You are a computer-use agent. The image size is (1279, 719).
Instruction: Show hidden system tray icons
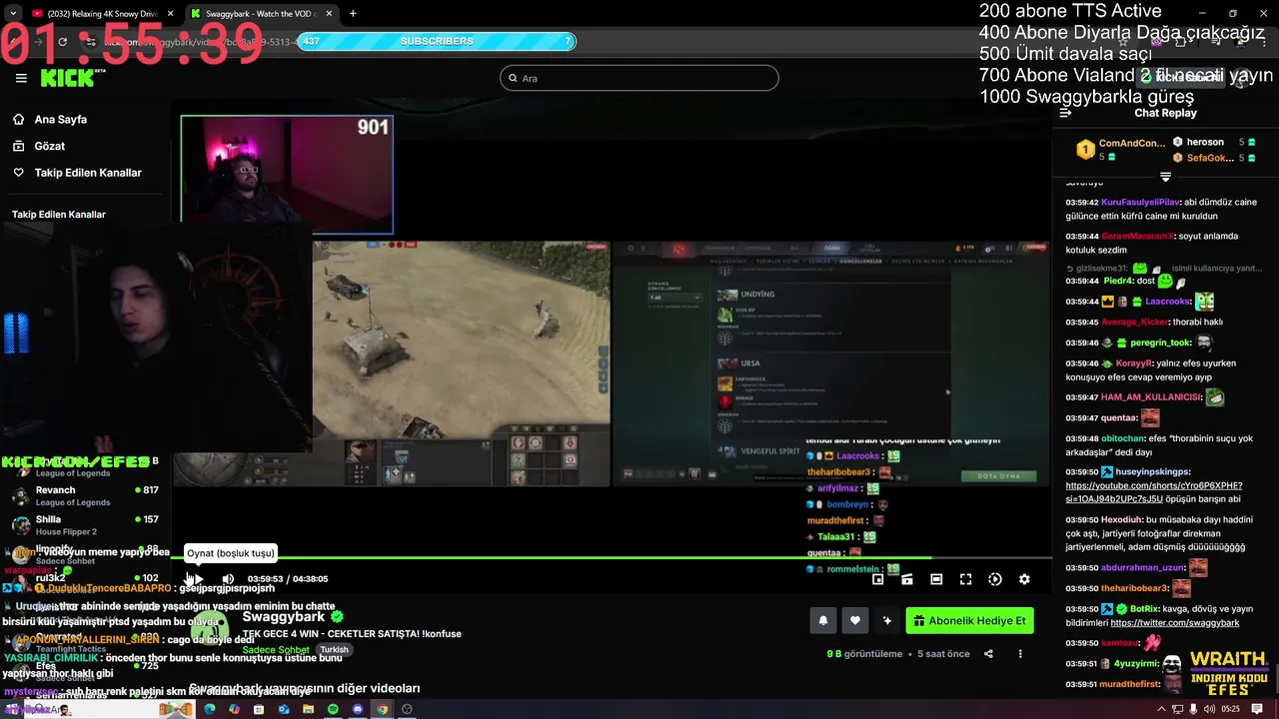coord(1161,709)
